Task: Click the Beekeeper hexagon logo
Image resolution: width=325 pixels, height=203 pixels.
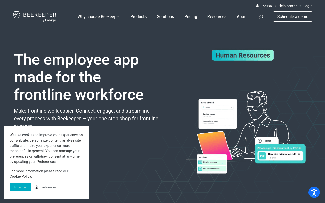Action: pos(17,15)
